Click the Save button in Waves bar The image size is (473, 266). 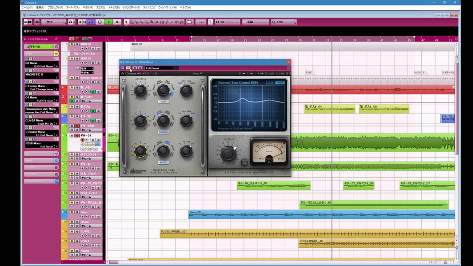tap(282, 73)
